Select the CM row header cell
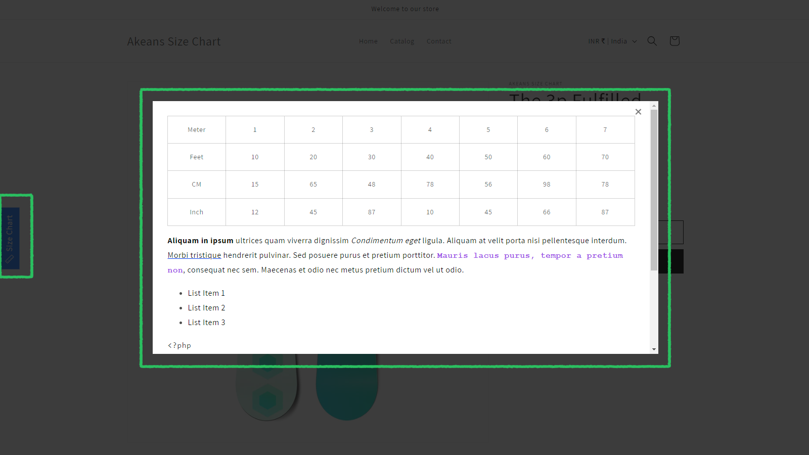The image size is (809, 455). tap(197, 185)
